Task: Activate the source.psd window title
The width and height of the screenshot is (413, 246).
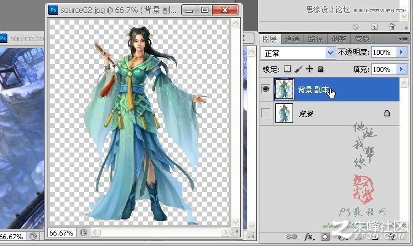Action: pyautogui.click(x=28, y=39)
